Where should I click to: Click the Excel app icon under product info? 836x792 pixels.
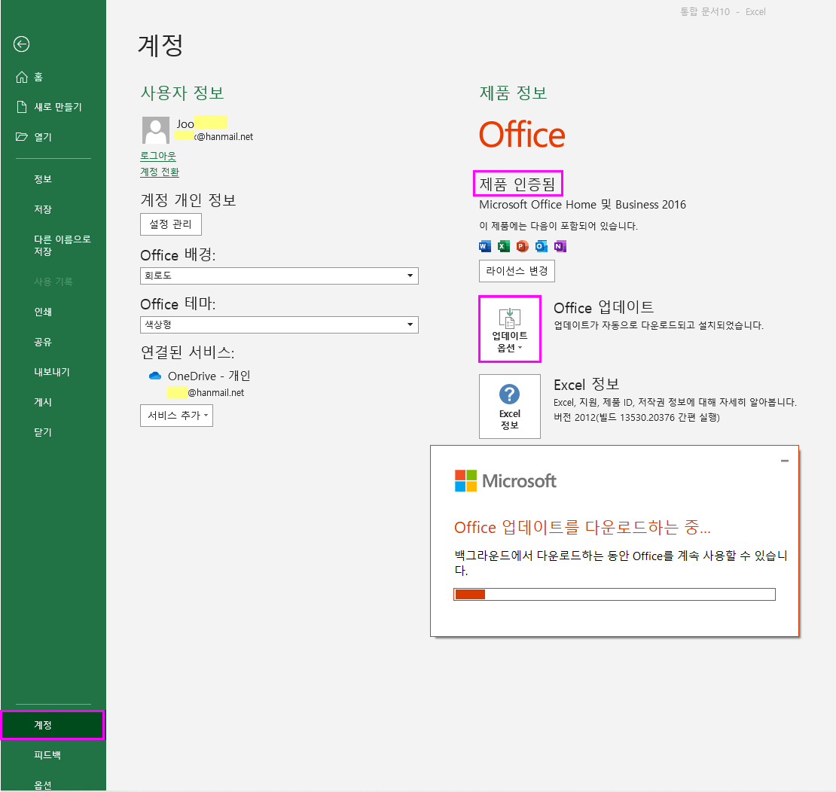click(x=504, y=246)
